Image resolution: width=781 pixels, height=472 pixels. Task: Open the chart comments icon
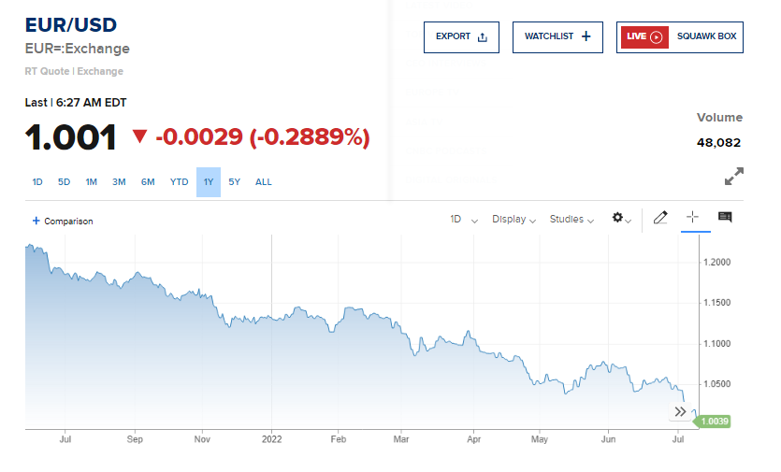(x=725, y=218)
